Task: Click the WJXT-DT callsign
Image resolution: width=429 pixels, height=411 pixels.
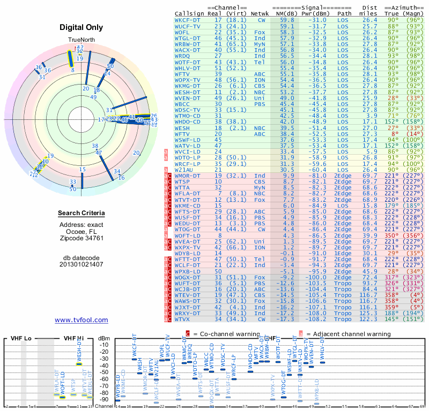Action: click(187, 308)
